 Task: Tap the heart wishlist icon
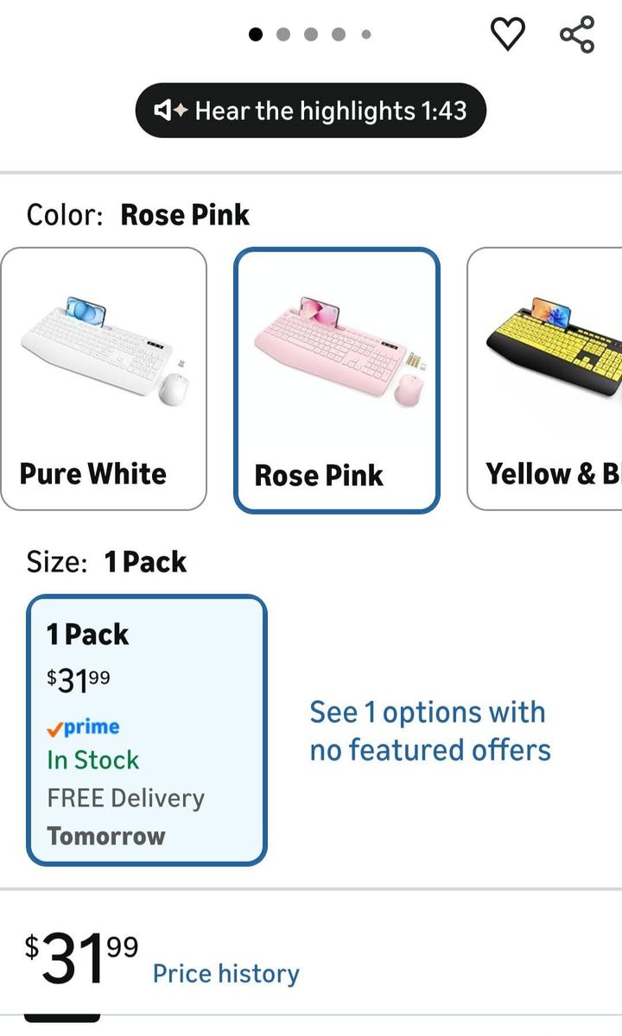click(x=507, y=34)
